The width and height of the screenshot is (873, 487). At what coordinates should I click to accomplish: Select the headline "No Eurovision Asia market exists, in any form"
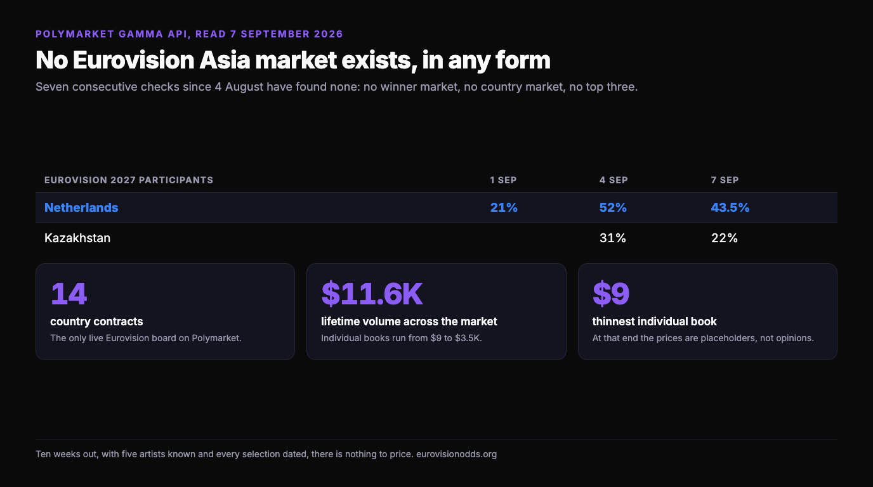(x=293, y=60)
